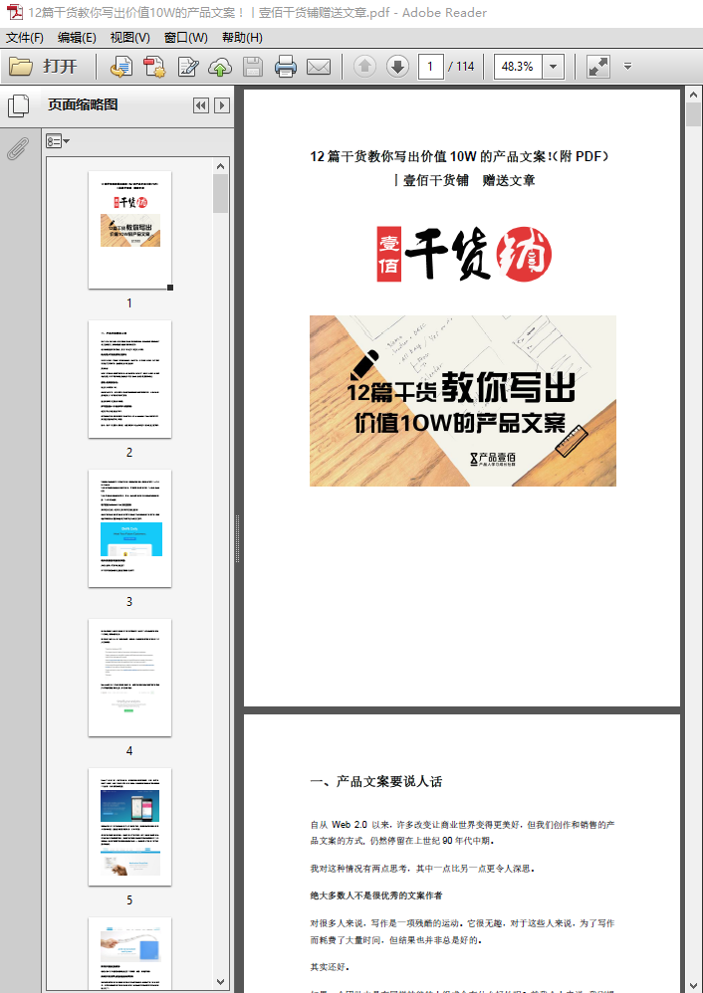Click the panel divider grip handle

pos(238,538)
